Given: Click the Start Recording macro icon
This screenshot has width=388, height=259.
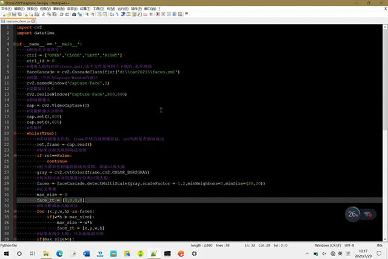Looking at the screenshot, I should point(158,15).
